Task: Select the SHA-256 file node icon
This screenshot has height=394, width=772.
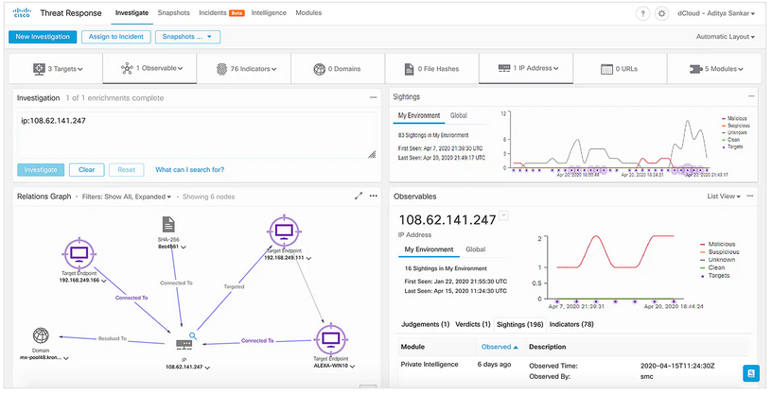Action: (x=168, y=225)
